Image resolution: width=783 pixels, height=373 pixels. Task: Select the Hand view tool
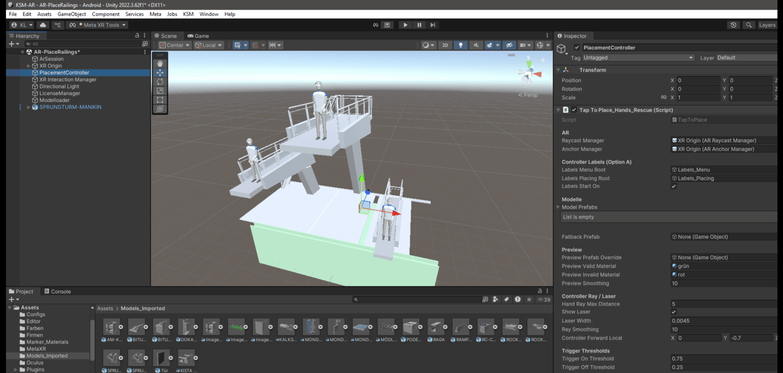160,63
